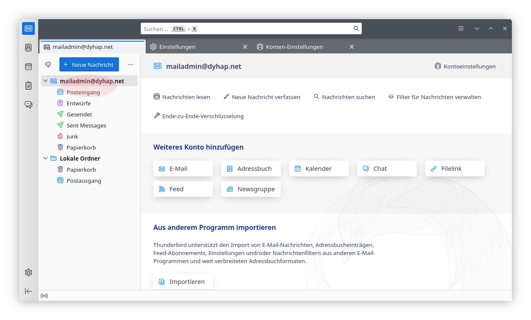Click the search magnifier icon
The height and width of the screenshot is (320, 531).
tap(356, 28)
